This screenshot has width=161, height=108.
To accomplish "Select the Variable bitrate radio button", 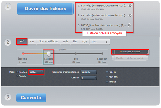I will click(18, 76).
